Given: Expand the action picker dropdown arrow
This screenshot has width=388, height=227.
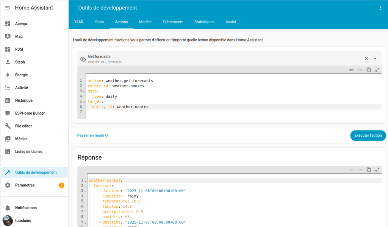Looking at the screenshot, I should click(375, 59).
